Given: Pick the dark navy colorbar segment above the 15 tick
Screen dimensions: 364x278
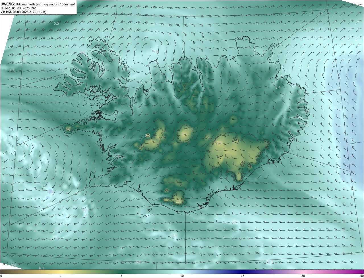Looking at the screenshot, I should [243, 271].
